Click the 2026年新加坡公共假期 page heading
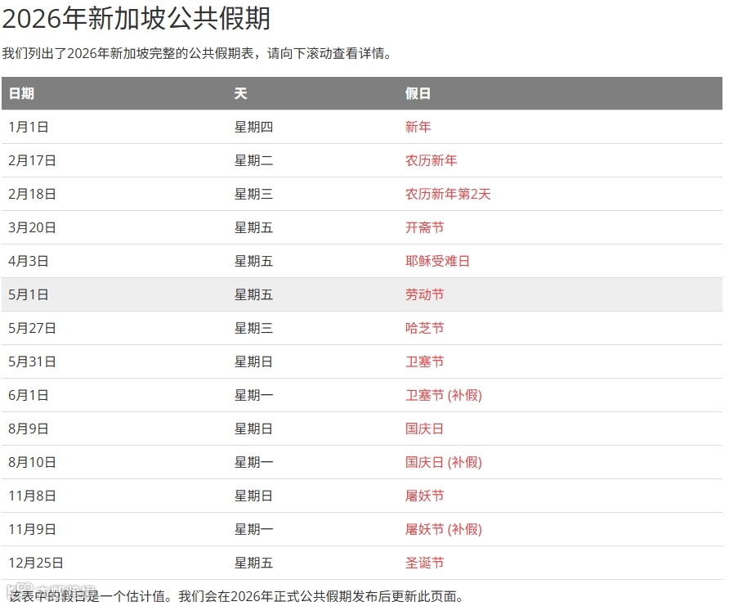Image resolution: width=729 pixels, height=606 pixels. click(136, 19)
